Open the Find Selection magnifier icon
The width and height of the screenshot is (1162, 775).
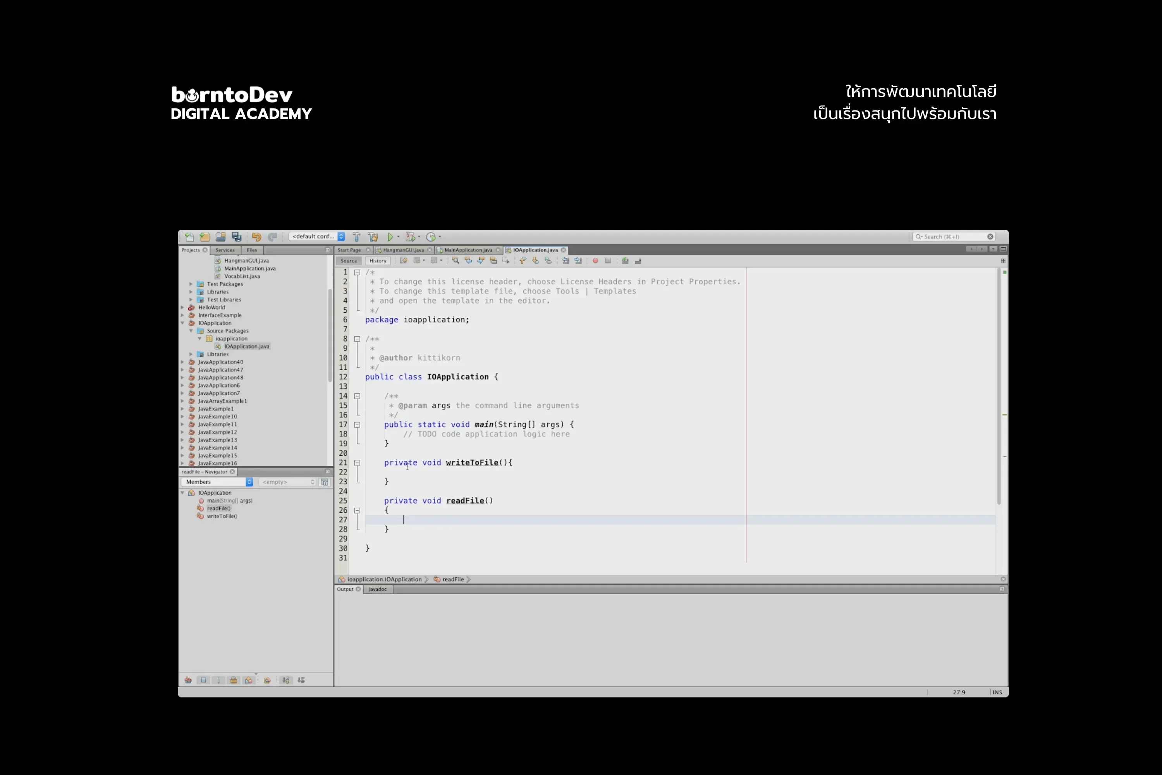(x=456, y=261)
